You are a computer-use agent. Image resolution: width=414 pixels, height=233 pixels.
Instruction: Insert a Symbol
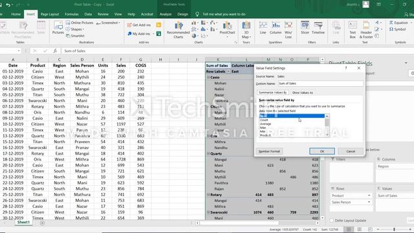[397, 29]
